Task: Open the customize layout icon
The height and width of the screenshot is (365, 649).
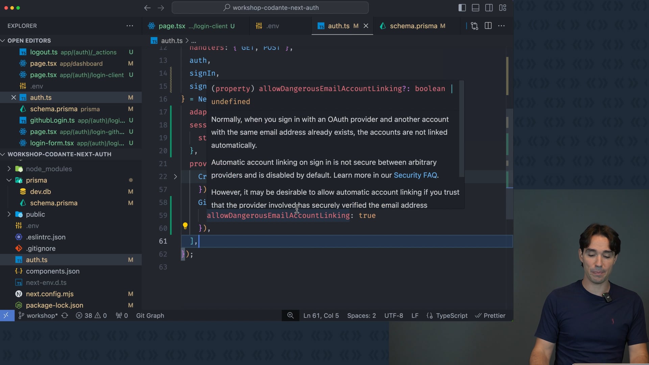Action: (503, 7)
